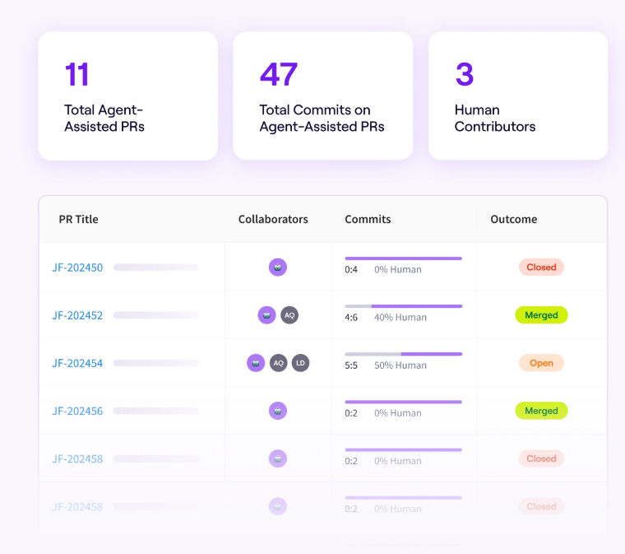The width and height of the screenshot is (625, 554).
Task: Click the Merged badge for JF-202452
Action: [541, 315]
